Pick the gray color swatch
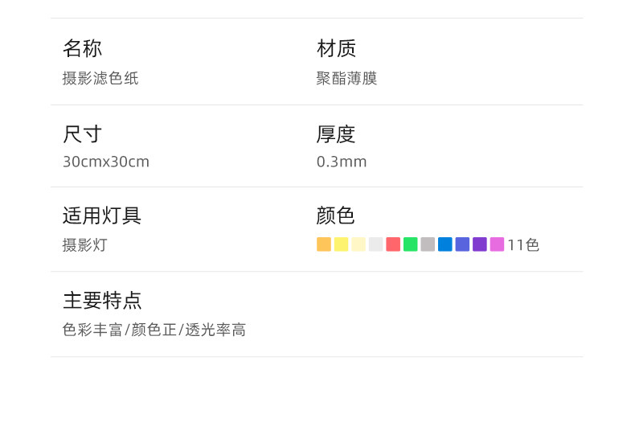Screen dimensions: 635x447 pyautogui.click(x=428, y=244)
